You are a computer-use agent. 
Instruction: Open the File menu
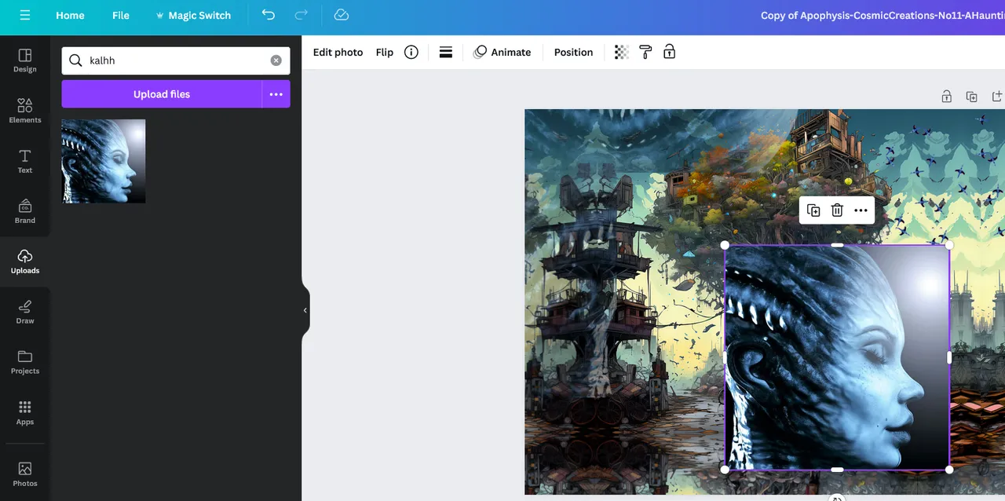(121, 15)
